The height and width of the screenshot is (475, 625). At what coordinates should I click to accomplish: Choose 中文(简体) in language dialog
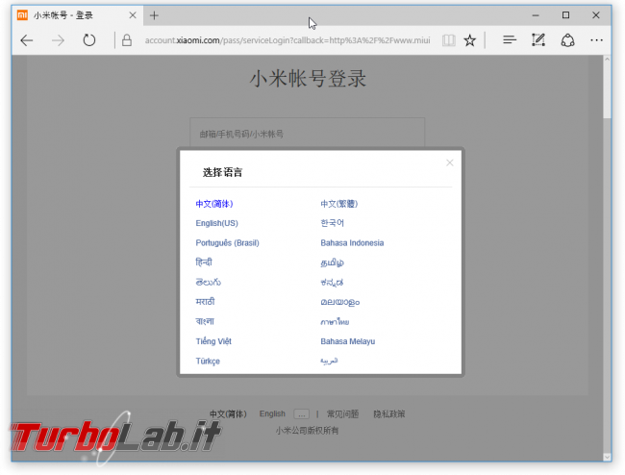214,204
